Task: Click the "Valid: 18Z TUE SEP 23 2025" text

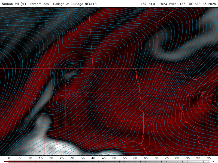Action: tap(192, 4)
